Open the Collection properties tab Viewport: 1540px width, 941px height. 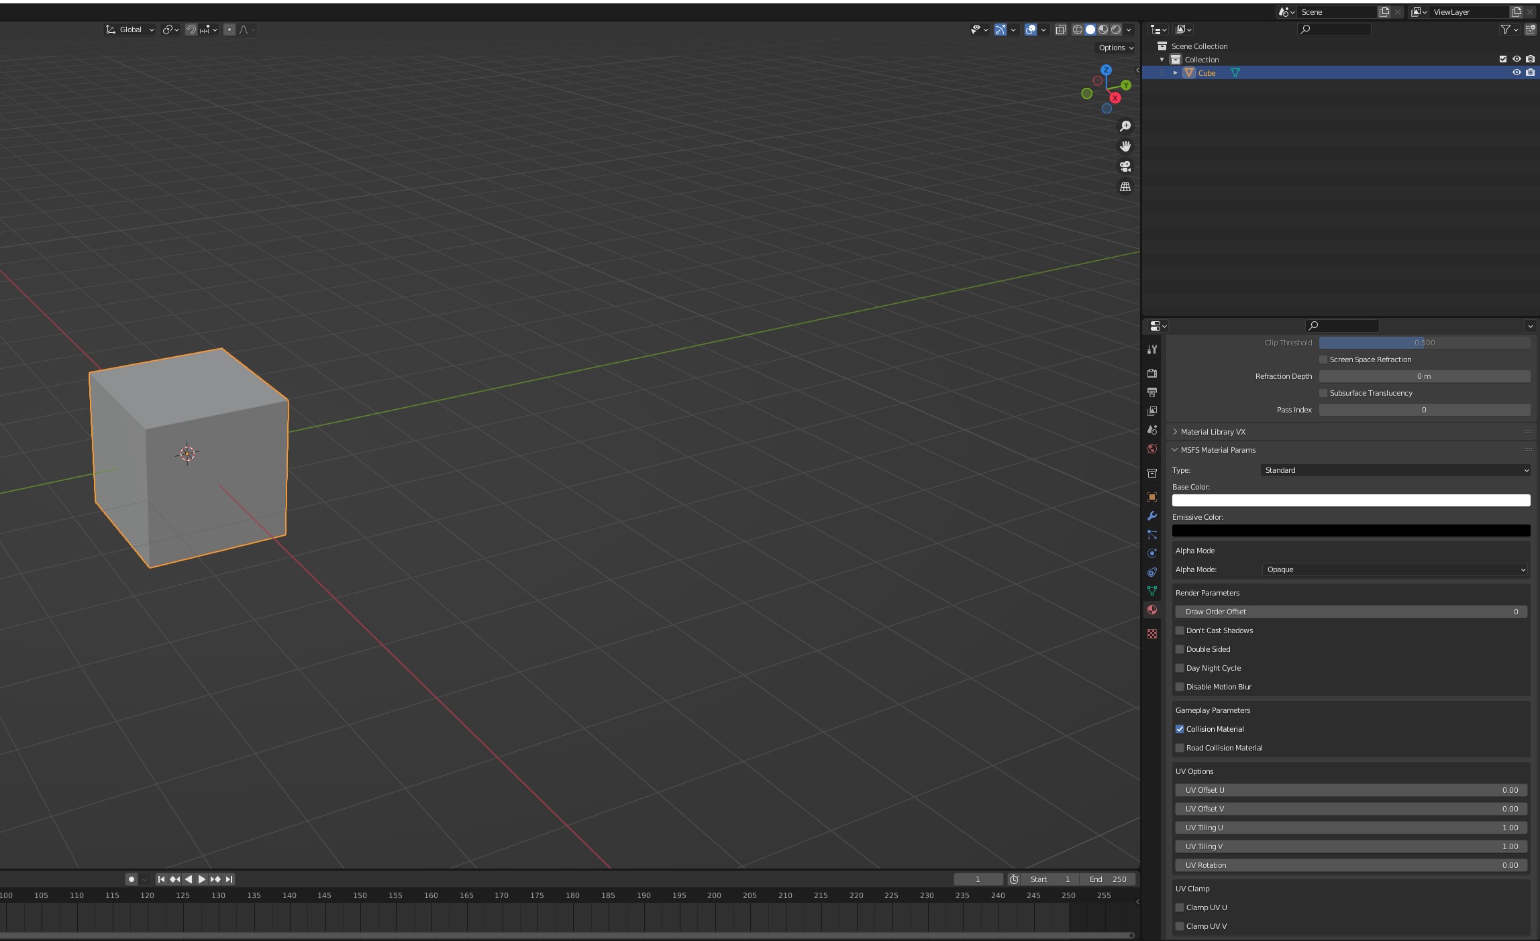click(x=1152, y=473)
